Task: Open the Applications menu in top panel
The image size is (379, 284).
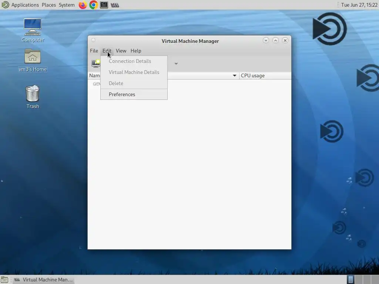Action: [x=25, y=5]
